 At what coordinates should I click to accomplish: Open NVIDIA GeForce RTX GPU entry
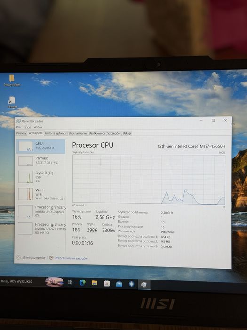41,228
